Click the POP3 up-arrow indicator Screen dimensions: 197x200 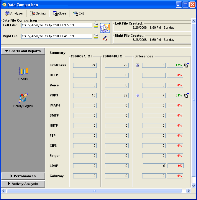137,96
